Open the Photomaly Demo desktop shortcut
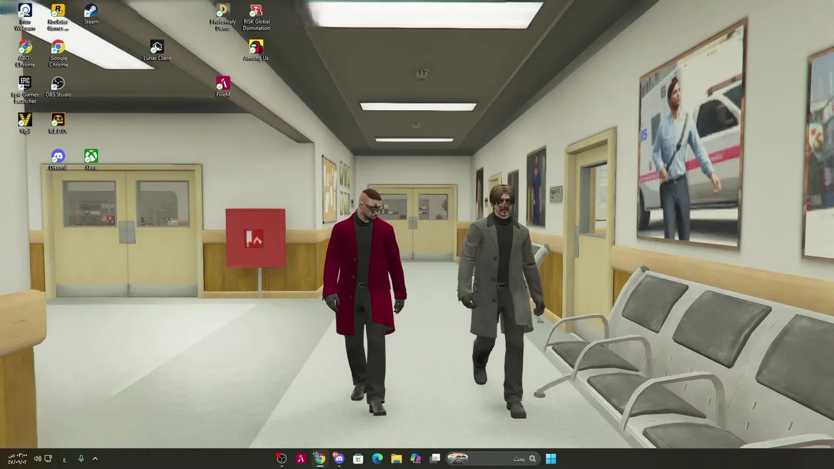 click(223, 17)
